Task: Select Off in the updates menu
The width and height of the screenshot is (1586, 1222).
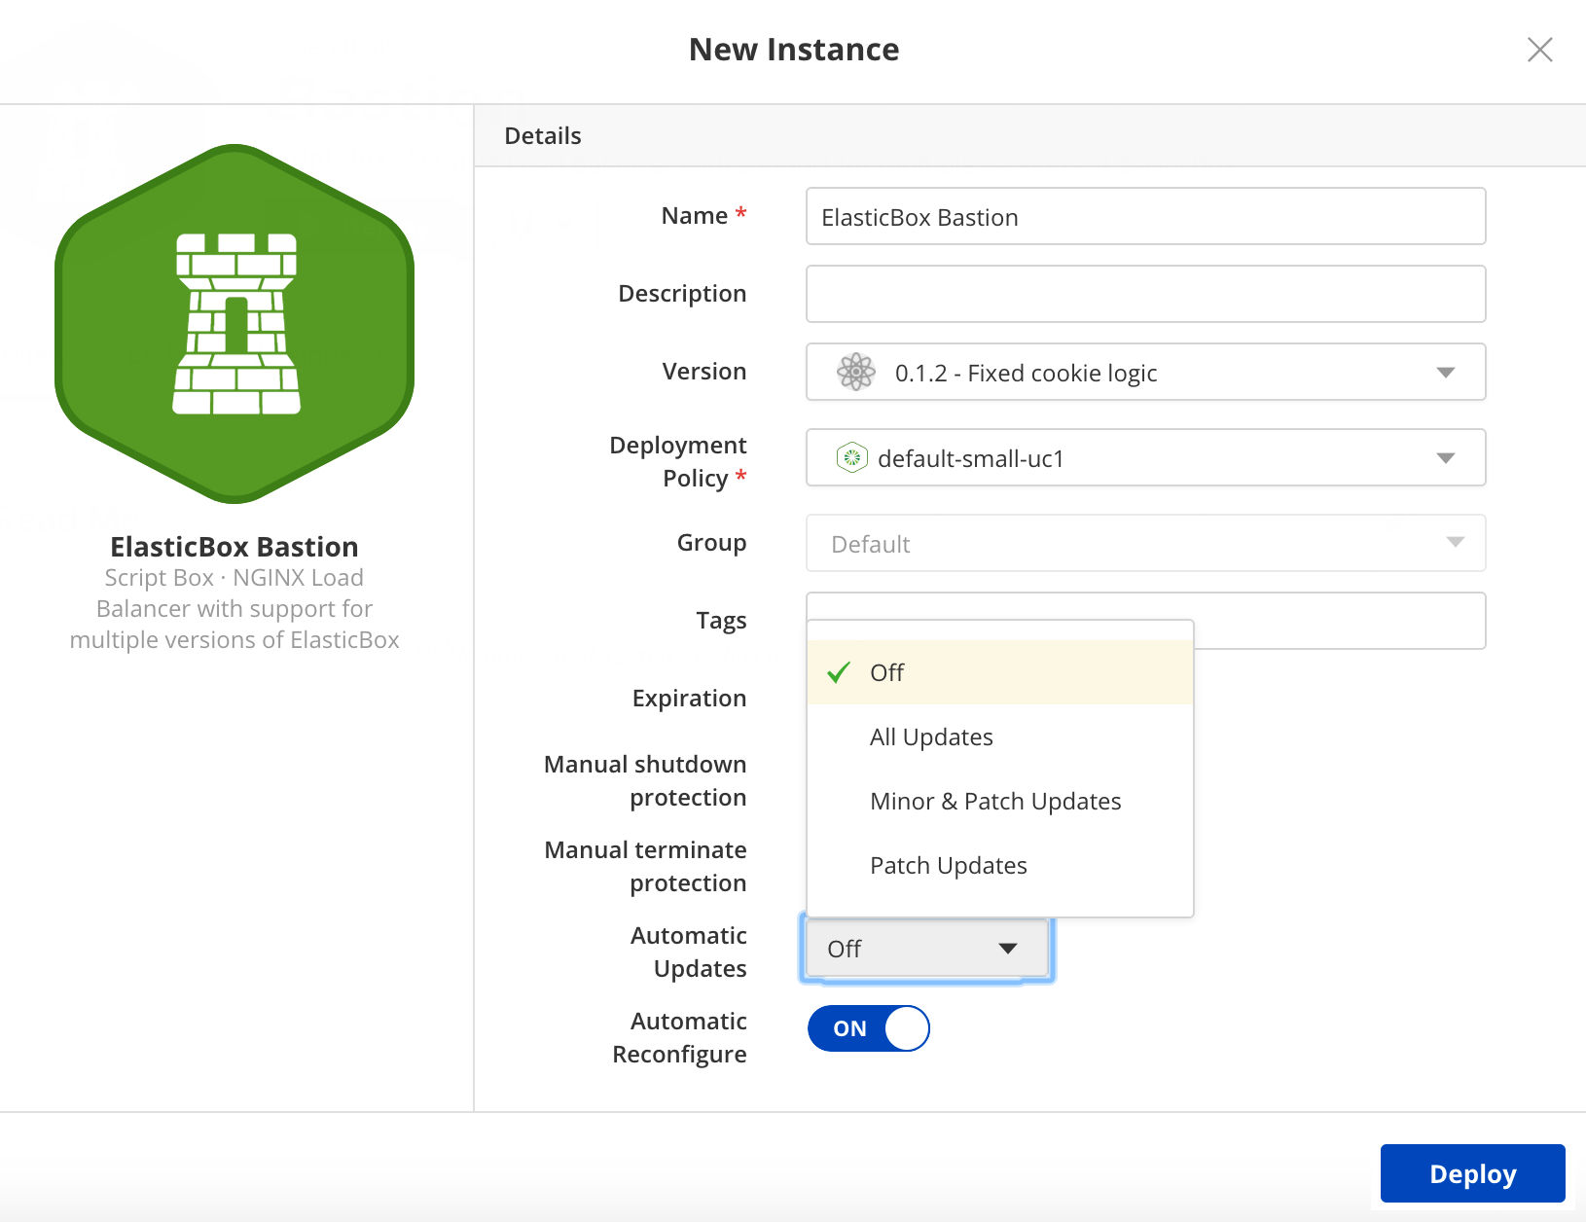Action: (x=1000, y=672)
